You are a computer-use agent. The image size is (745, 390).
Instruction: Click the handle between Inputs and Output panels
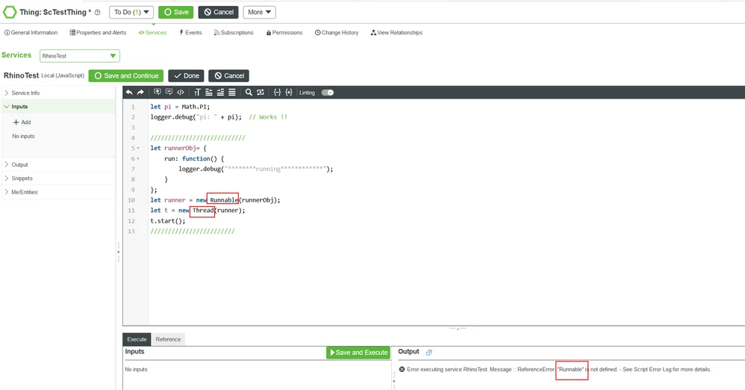(394, 380)
